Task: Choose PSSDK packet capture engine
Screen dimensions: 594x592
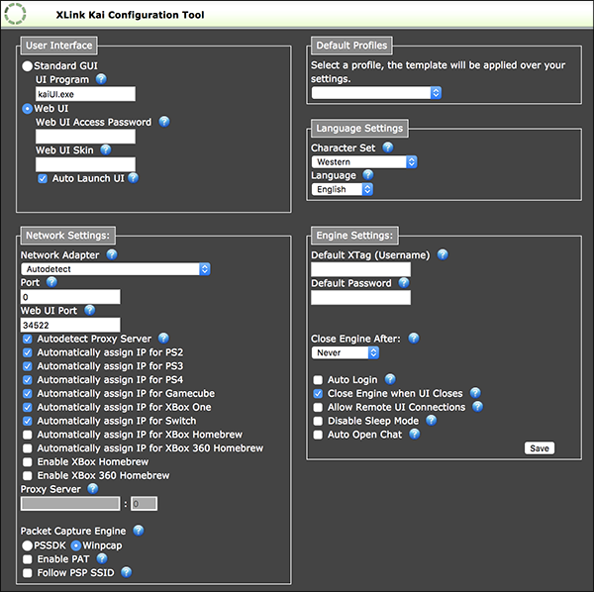Action: (x=27, y=545)
